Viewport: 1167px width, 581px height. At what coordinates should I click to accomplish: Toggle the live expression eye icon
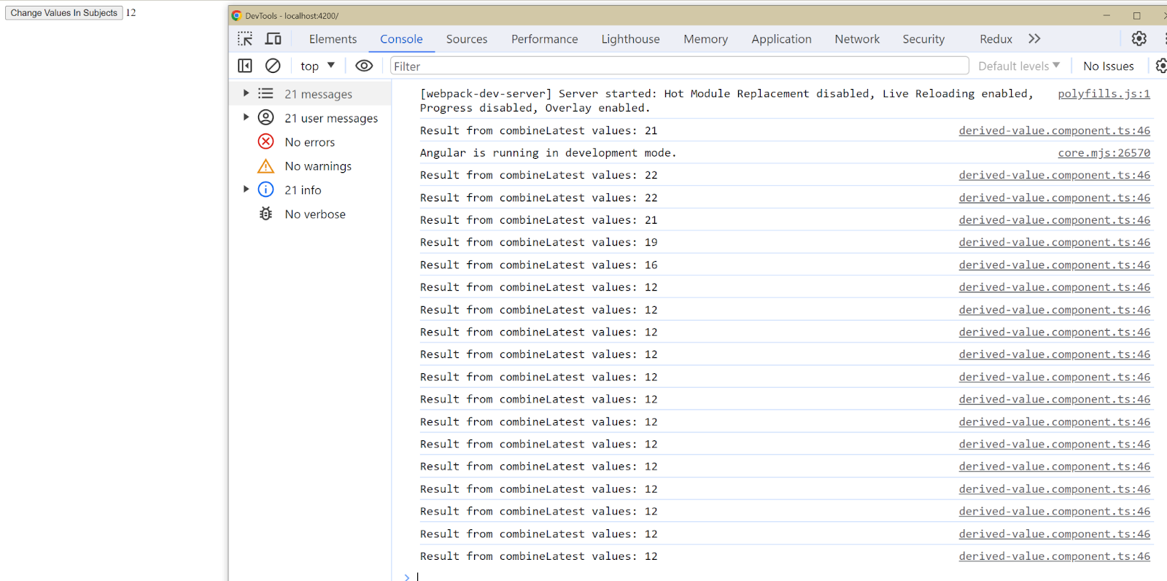(364, 66)
